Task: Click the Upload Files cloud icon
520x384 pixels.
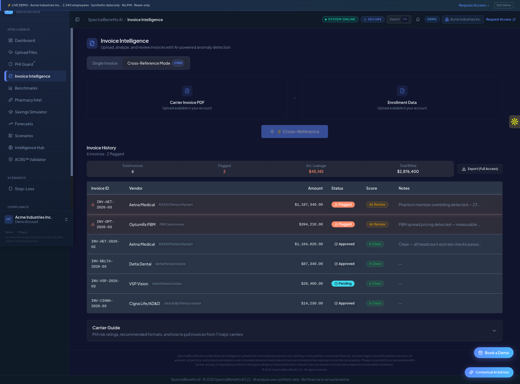Action: (11, 52)
